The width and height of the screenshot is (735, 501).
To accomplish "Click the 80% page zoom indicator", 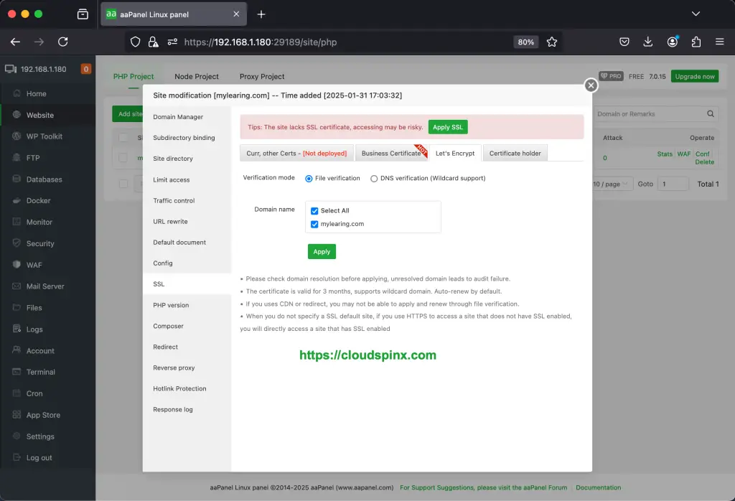I will pyautogui.click(x=525, y=42).
